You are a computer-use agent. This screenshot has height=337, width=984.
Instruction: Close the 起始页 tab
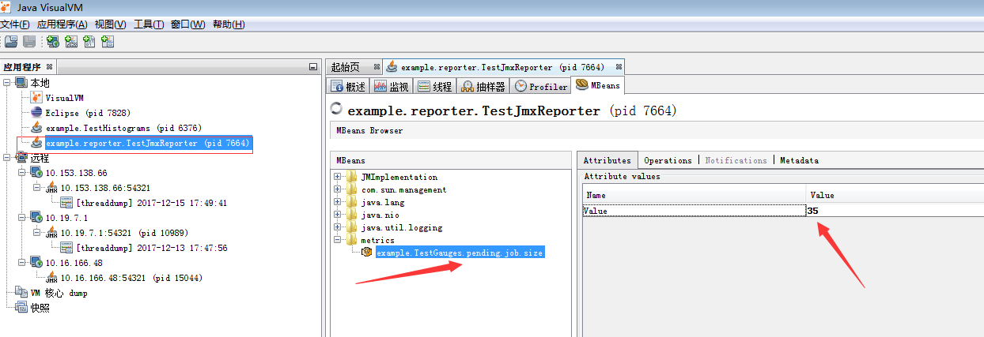tap(377, 67)
